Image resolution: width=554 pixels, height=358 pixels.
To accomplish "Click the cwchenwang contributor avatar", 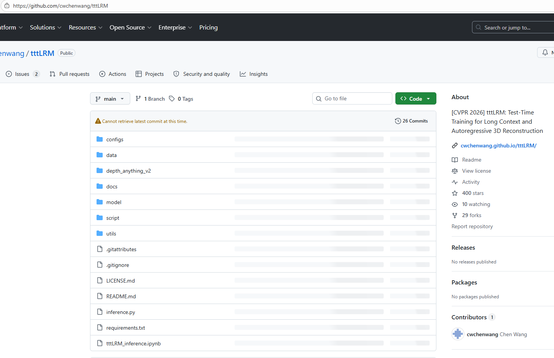I will pos(457,334).
